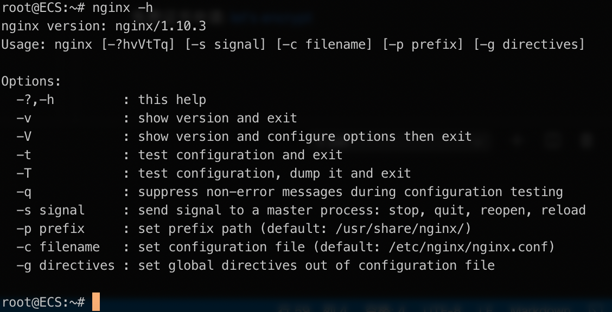Viewport: 612px width, 312px height.
Task: Click the bottom 'root@ECS:~#' prompt
Action: pyautogui.click(x=43, y=302)
